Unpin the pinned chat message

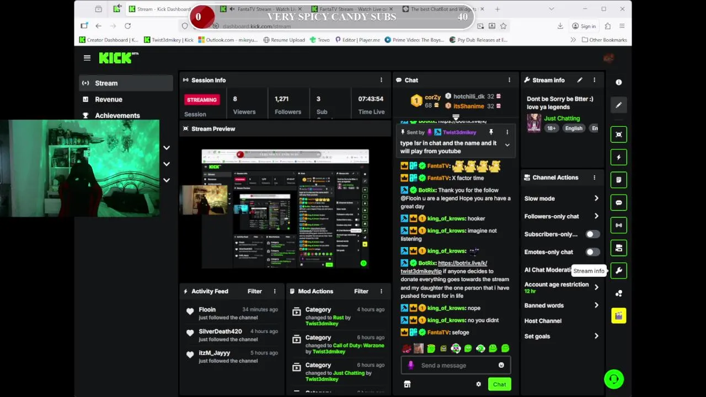tap(491, 132)
